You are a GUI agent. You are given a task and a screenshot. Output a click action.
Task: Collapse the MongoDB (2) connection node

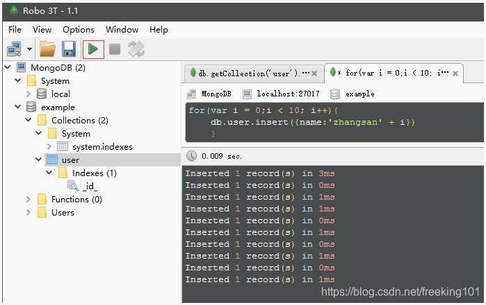tap(8, 67)
